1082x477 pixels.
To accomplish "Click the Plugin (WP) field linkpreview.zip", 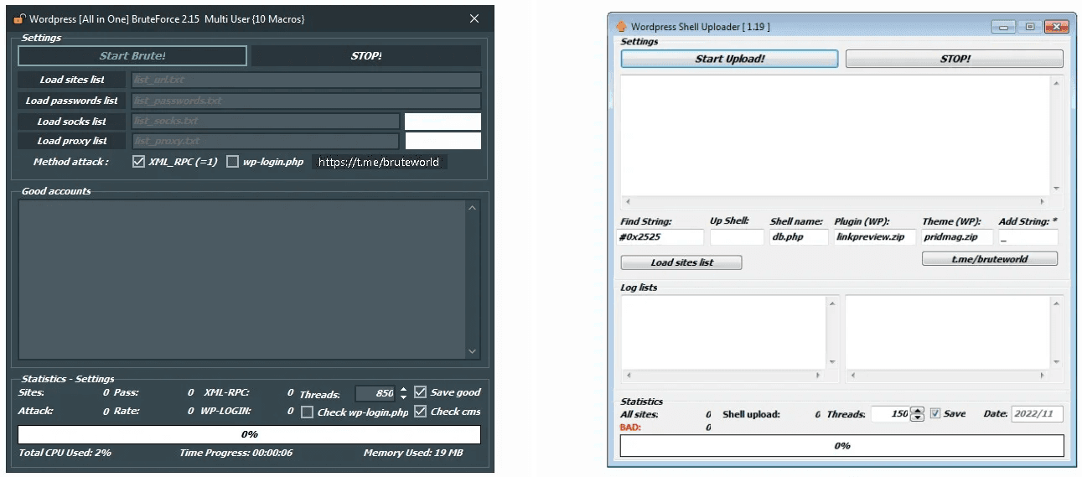I will [x=875, y=237].
